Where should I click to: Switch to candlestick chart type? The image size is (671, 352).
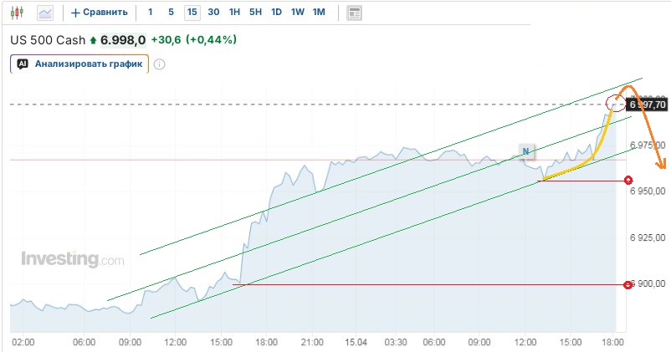point(19,13)
